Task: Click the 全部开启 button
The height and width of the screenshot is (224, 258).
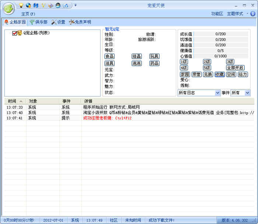Action: (235, 68)
